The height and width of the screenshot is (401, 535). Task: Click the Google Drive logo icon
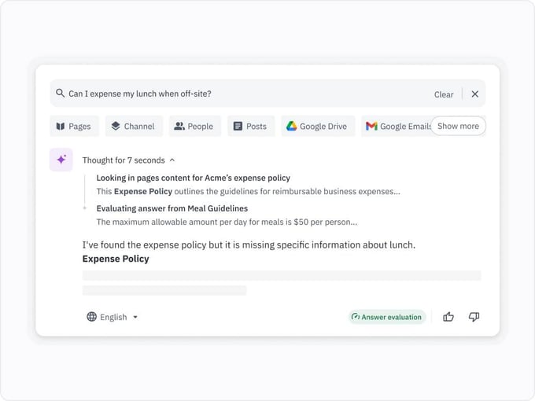coord(291,126)
